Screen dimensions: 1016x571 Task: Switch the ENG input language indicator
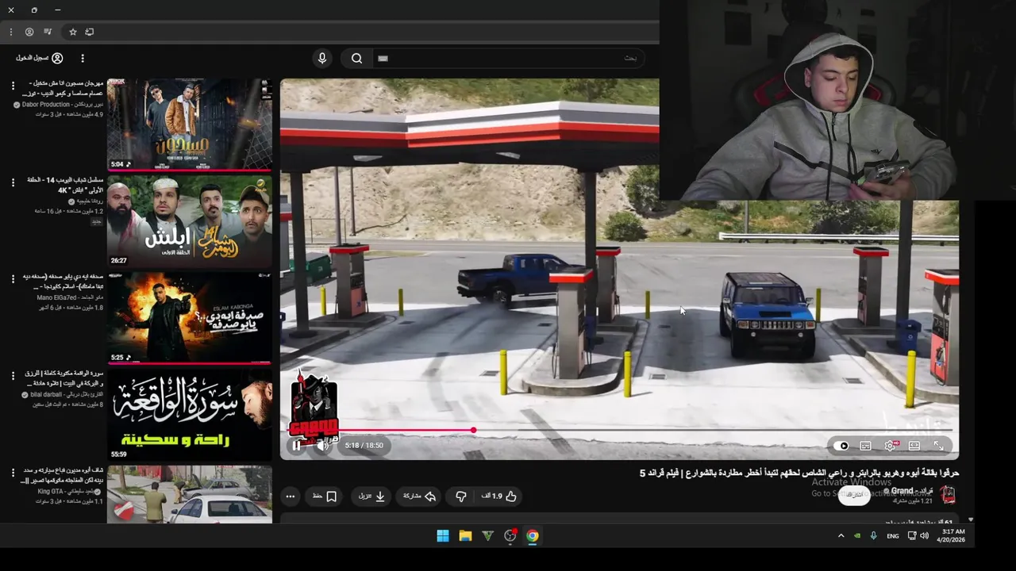pos(892,536)
